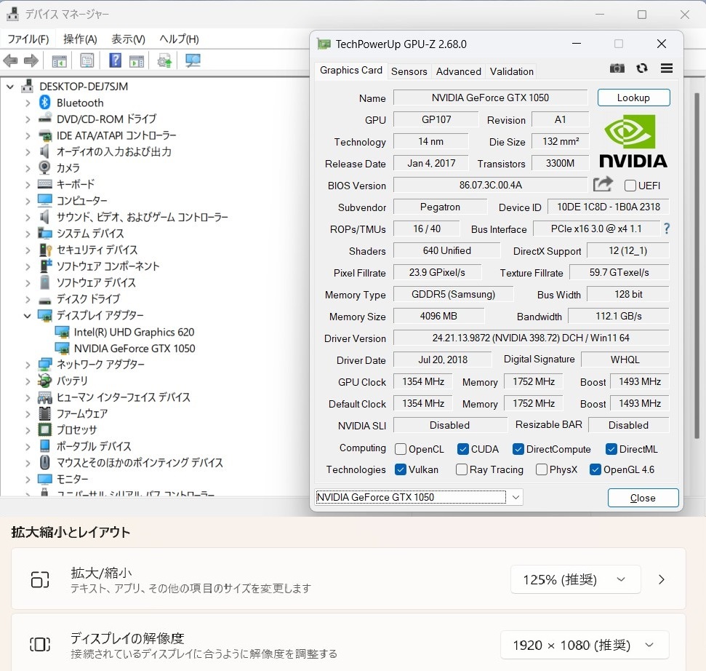Click the Lookup button
Viewport: 706px width, 671px height.
(x=633, y=98)
